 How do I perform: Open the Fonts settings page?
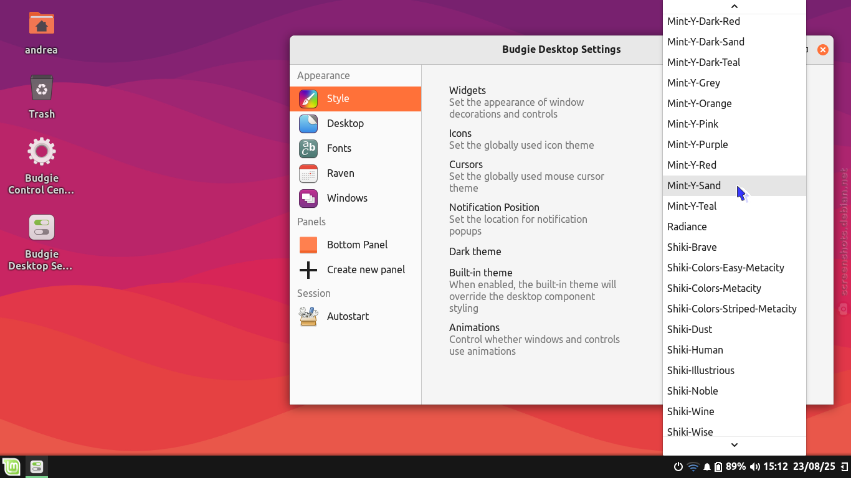pyautogui.click(x=355, y=148)
